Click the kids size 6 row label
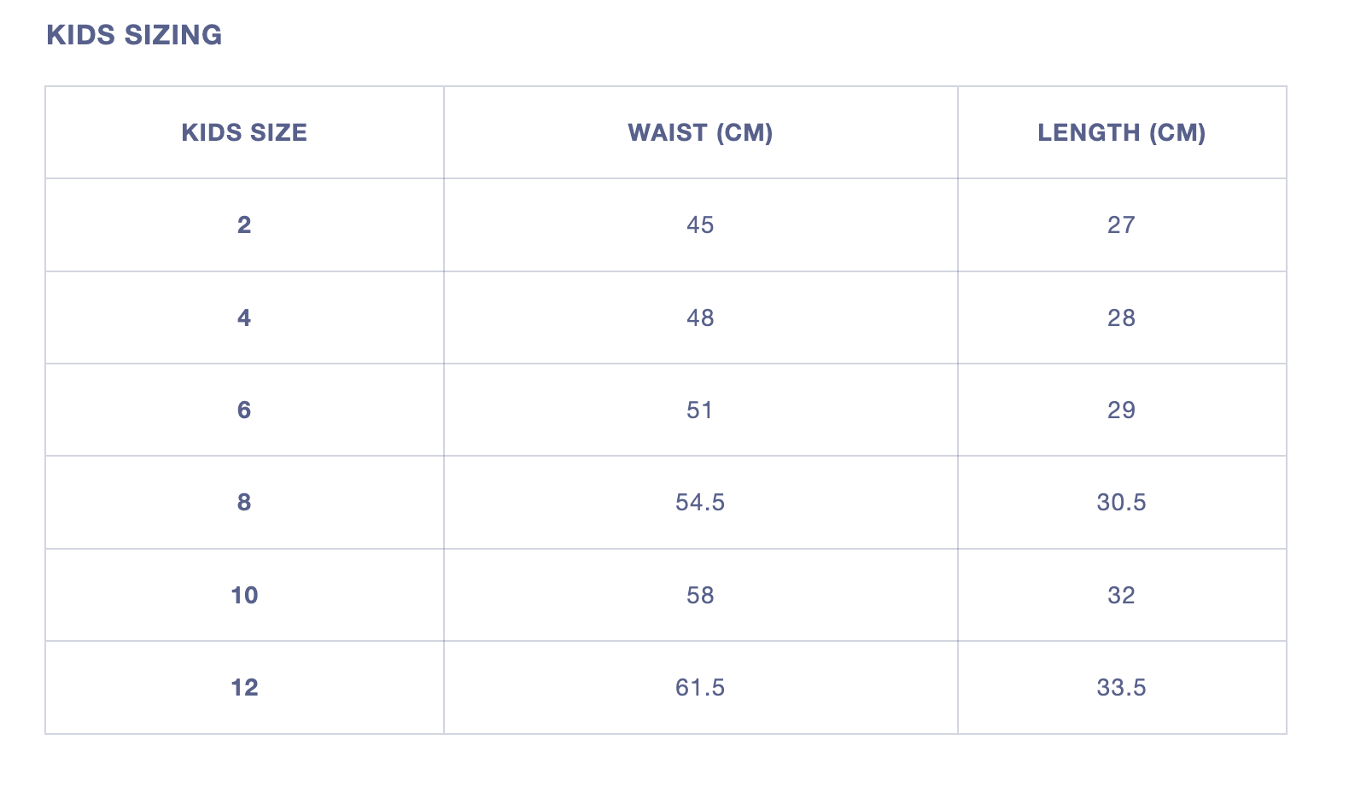This screenshot has height=792, width=1349. pos(244,411)
